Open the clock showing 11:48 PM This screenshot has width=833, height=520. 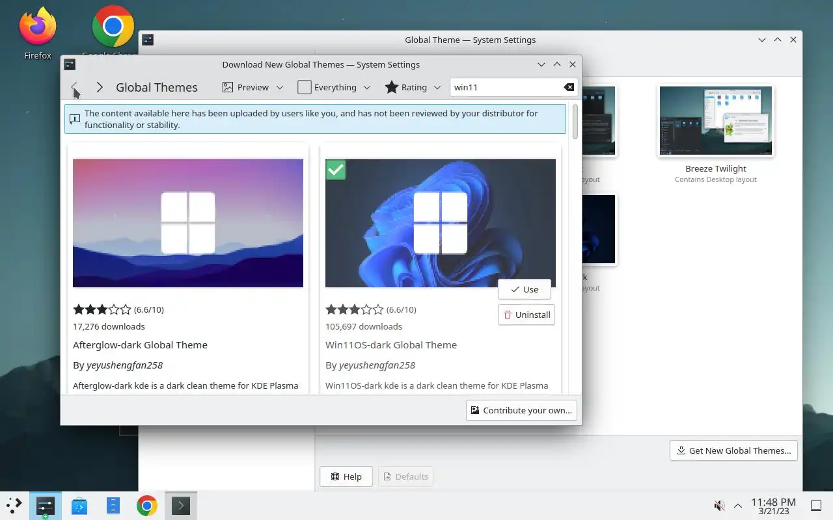coord(773,506)
